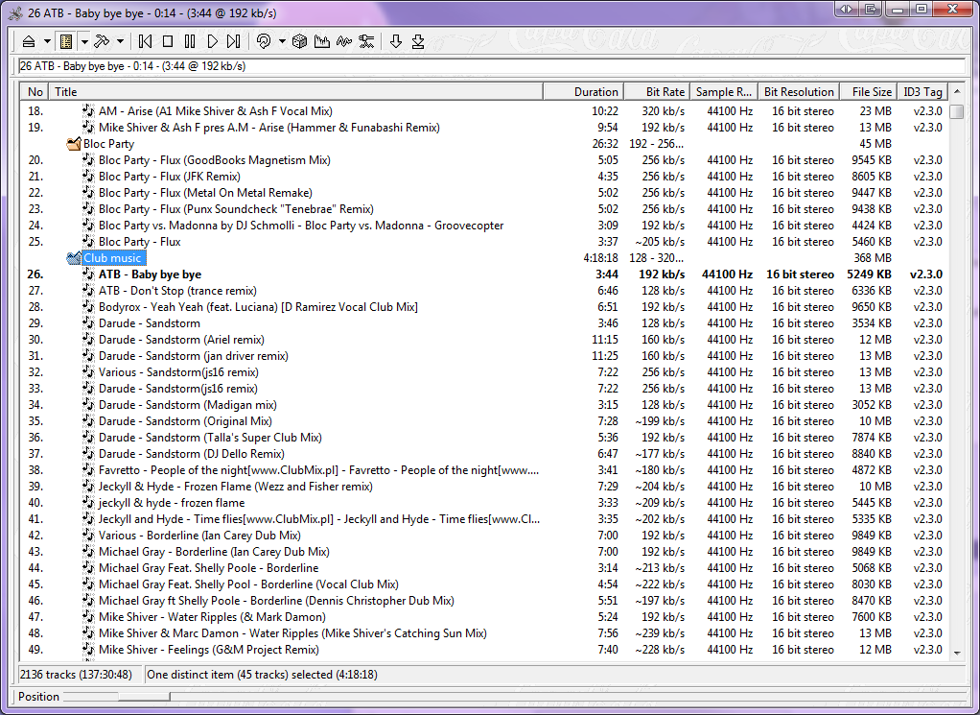This screenshot has width=980, height=715.
Task: Toggle the playlist view toolbar button
Action: point(65,41)
